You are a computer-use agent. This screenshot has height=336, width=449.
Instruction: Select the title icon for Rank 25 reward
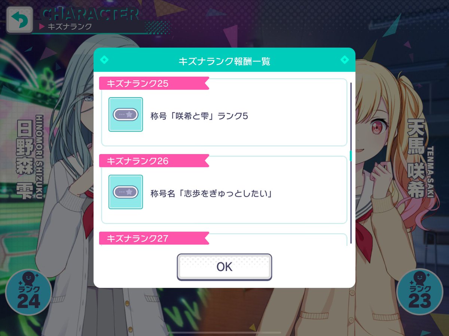coord(126,114)
